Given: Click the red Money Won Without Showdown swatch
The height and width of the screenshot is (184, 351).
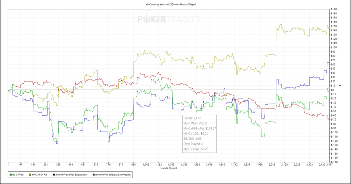Looking at the screenshot, I should 94,175.
